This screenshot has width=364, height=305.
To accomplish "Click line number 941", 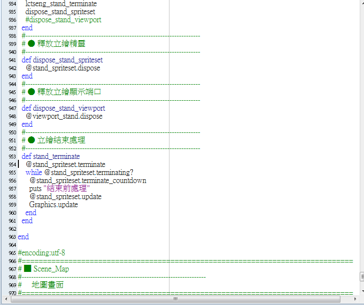I will pos(12,60).
